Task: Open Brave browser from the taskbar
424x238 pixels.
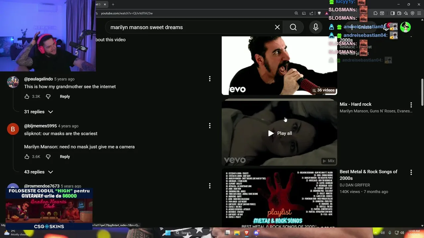Action: 246,233
